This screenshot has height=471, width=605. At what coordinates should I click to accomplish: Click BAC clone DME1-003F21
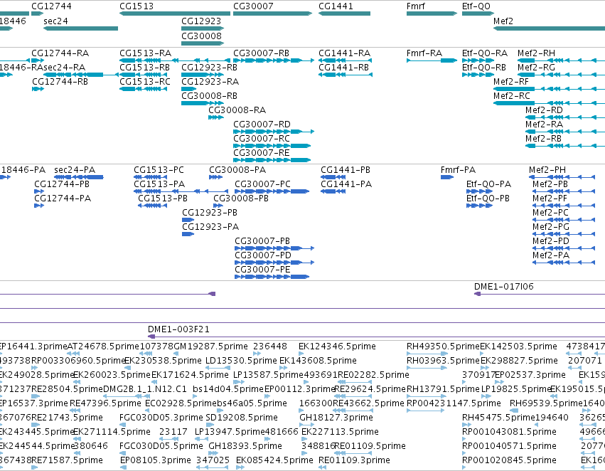(178, 329)
